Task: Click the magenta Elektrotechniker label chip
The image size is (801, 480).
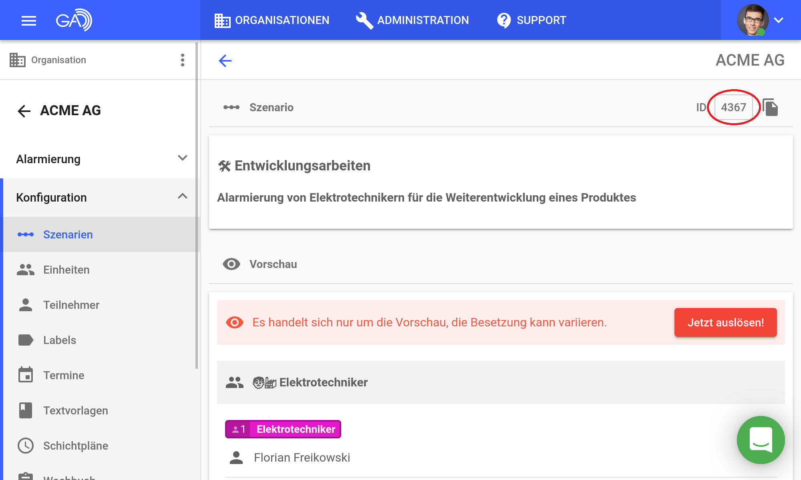Action: (x=283, y=429)
